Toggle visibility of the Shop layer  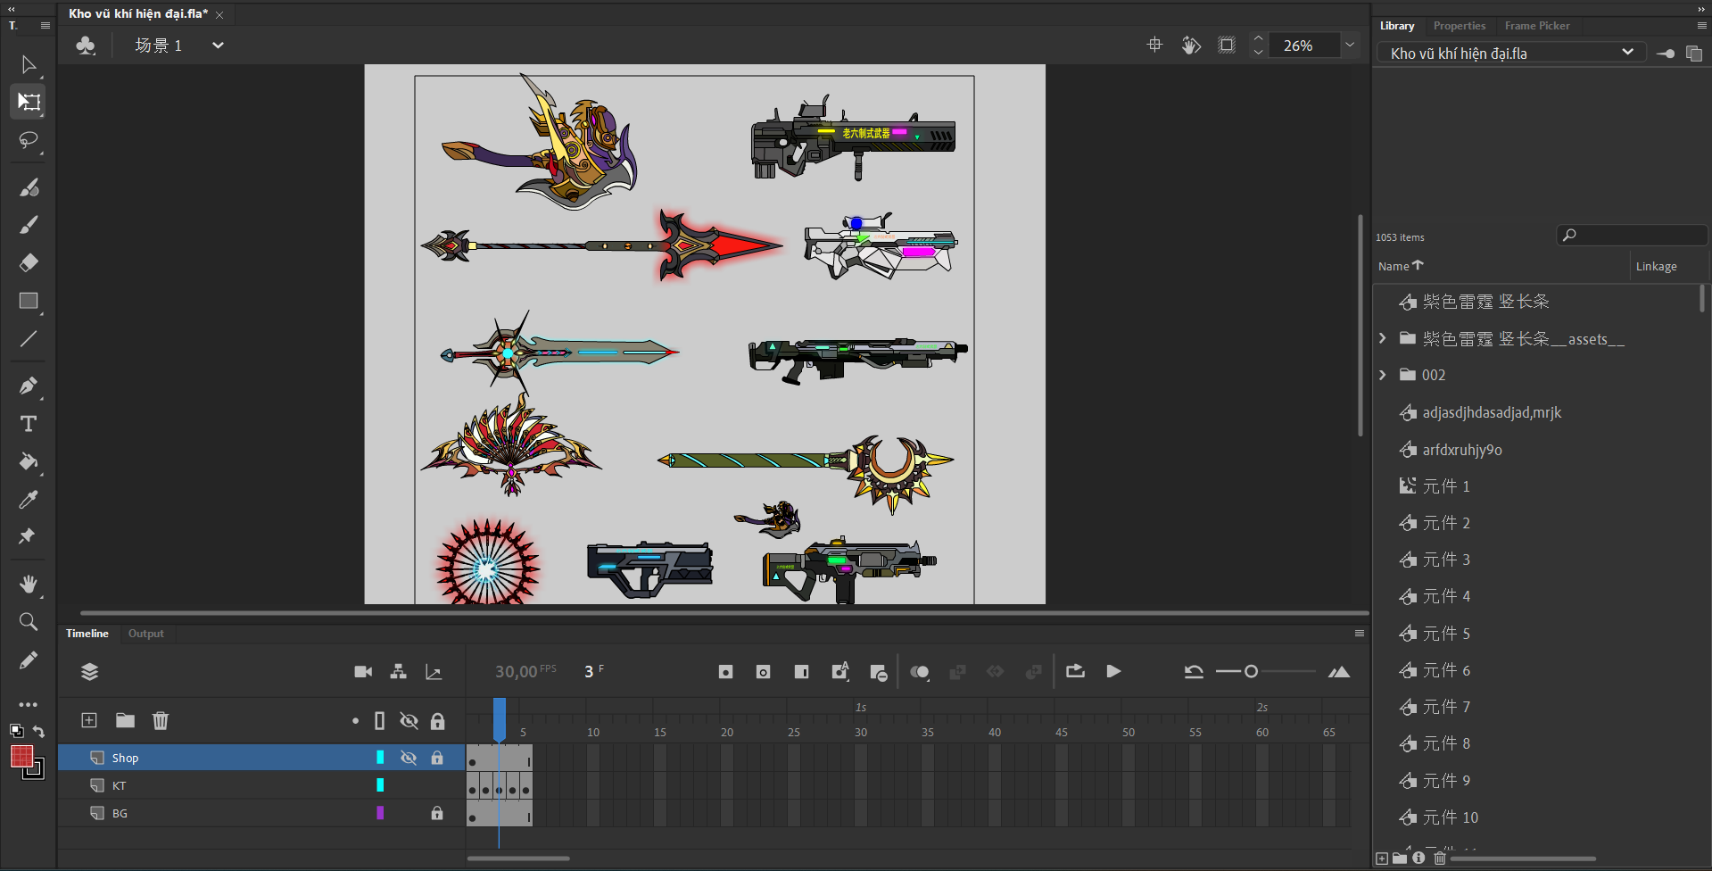pos(409,758)
